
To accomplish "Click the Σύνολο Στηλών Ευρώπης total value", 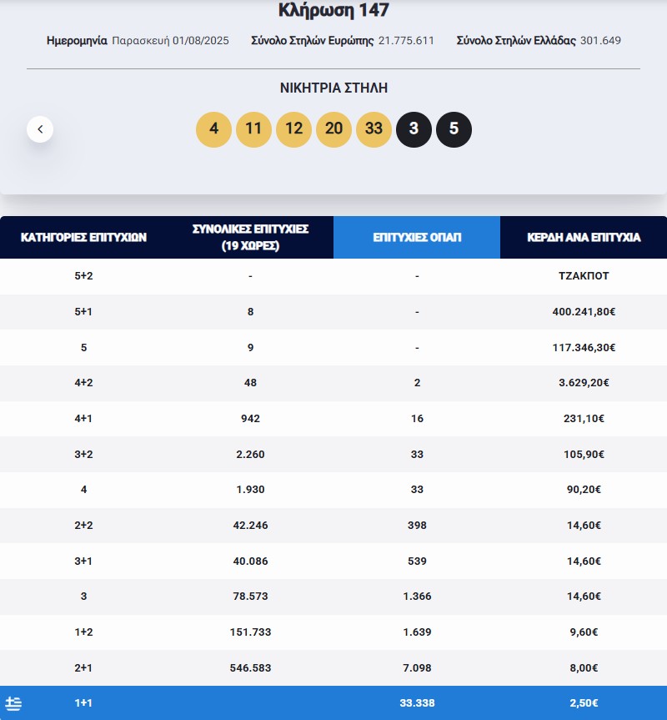I will coord(406,39).
